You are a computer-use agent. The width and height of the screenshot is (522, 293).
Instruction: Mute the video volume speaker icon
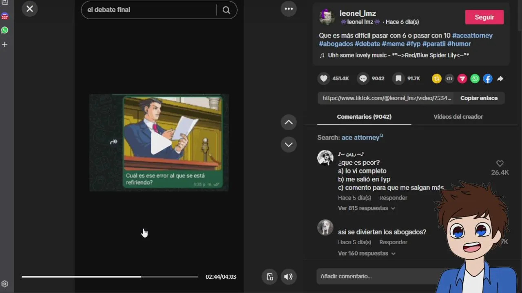pos(288,277)
